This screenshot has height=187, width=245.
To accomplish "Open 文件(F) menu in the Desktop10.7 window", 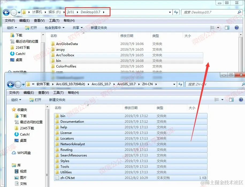I will pos(10,21).
